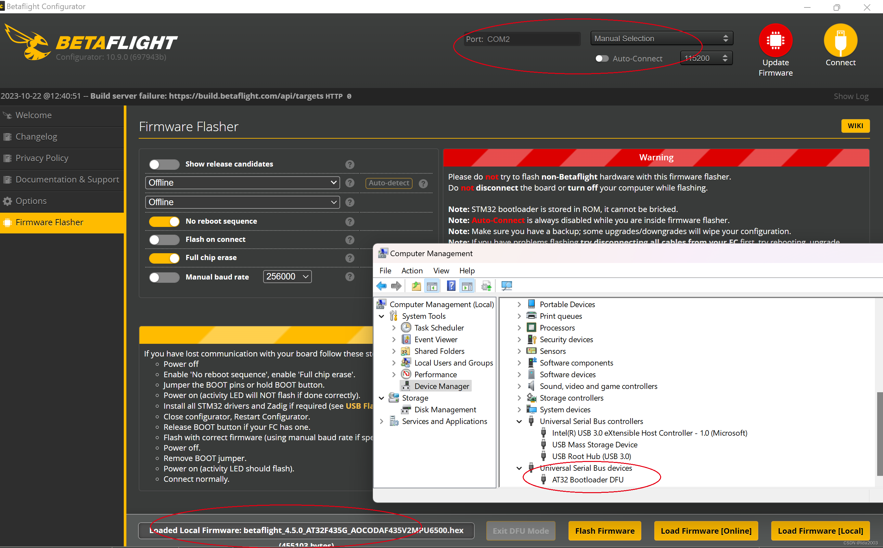The height and width of the screenshot is (548, 883).
Task: Open Help menu in Computer Management
Action: 467,271
